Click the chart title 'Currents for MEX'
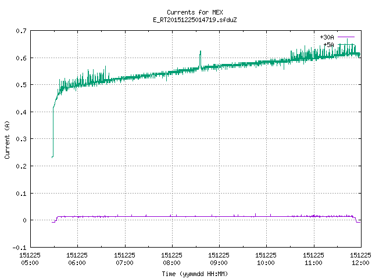 coord(195,12)
